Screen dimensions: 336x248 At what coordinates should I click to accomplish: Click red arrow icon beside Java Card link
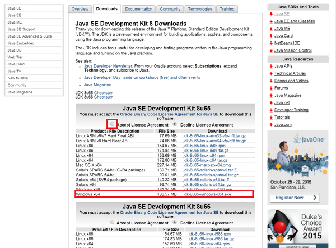(271, 36)
